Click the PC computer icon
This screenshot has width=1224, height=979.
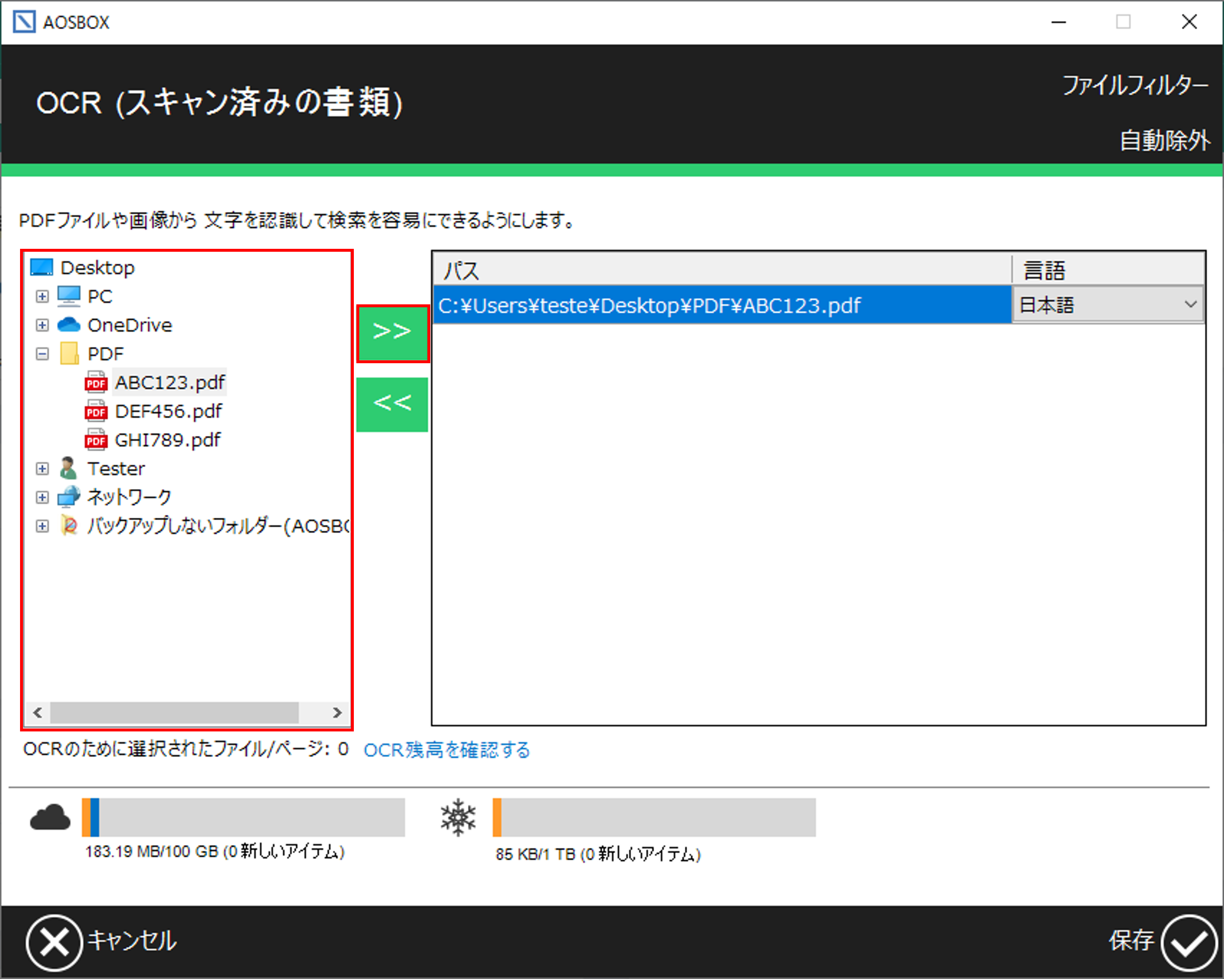(69, 296)
